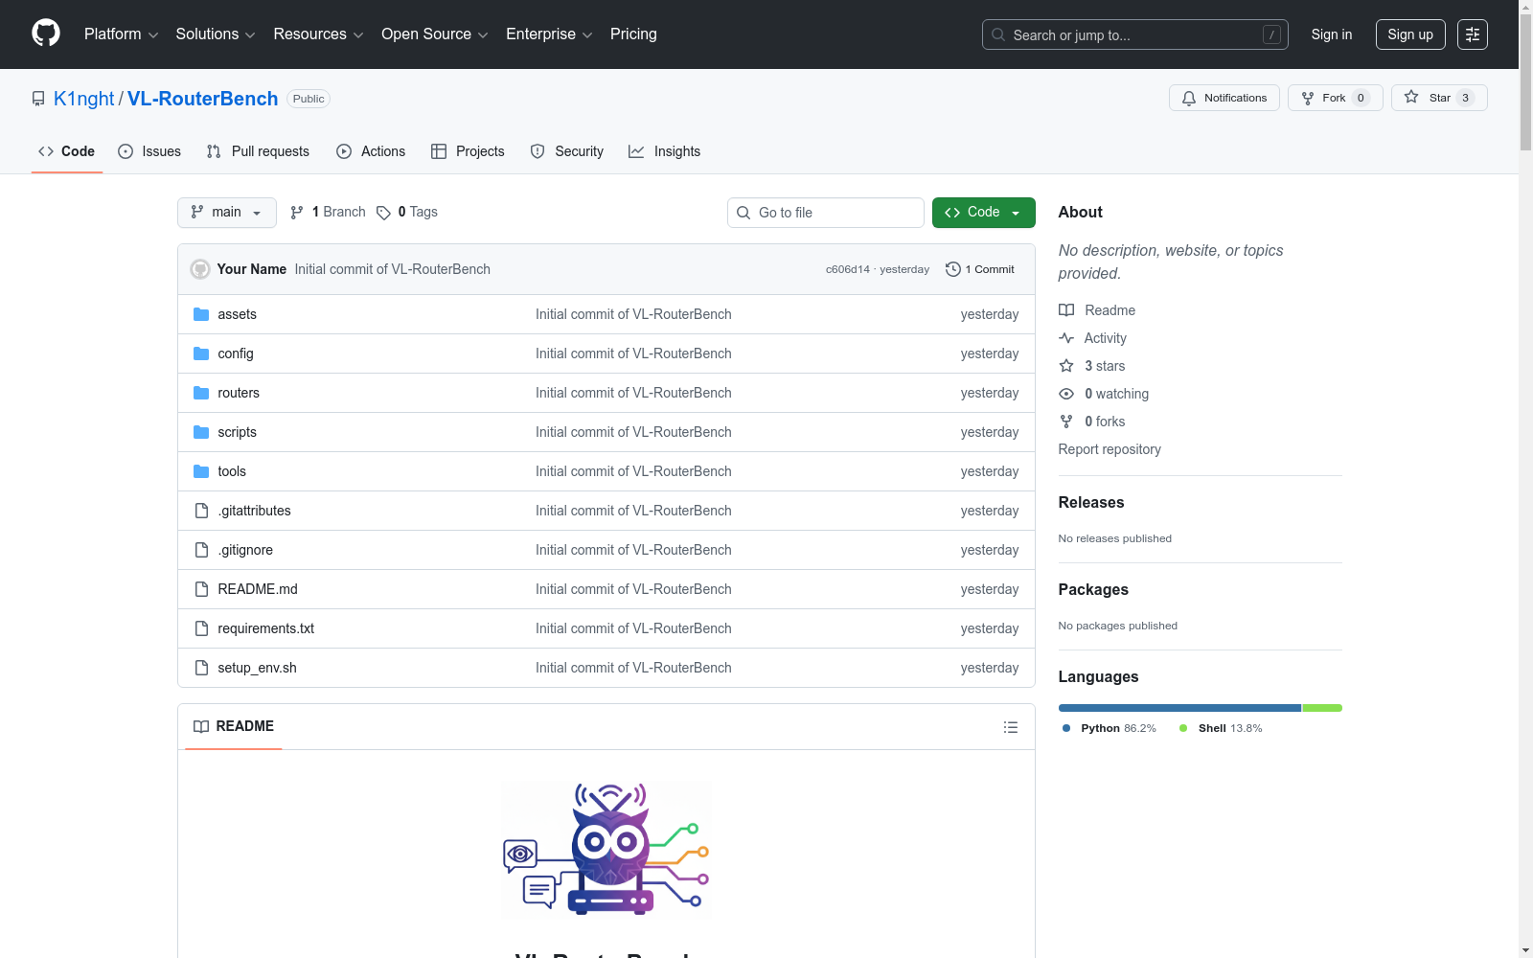Click the Python 86.2% language entry
Screen dimensions: 1533x958
(1110, 728)
